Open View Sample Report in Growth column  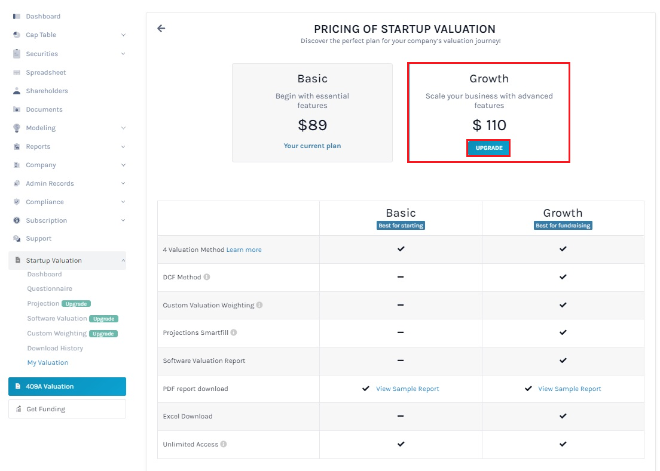click(570, 389)
